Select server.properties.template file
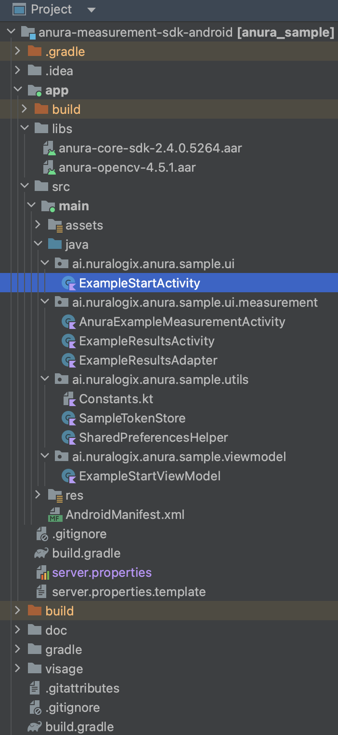This screenshot has width=338, height=735. coord(129,592)
